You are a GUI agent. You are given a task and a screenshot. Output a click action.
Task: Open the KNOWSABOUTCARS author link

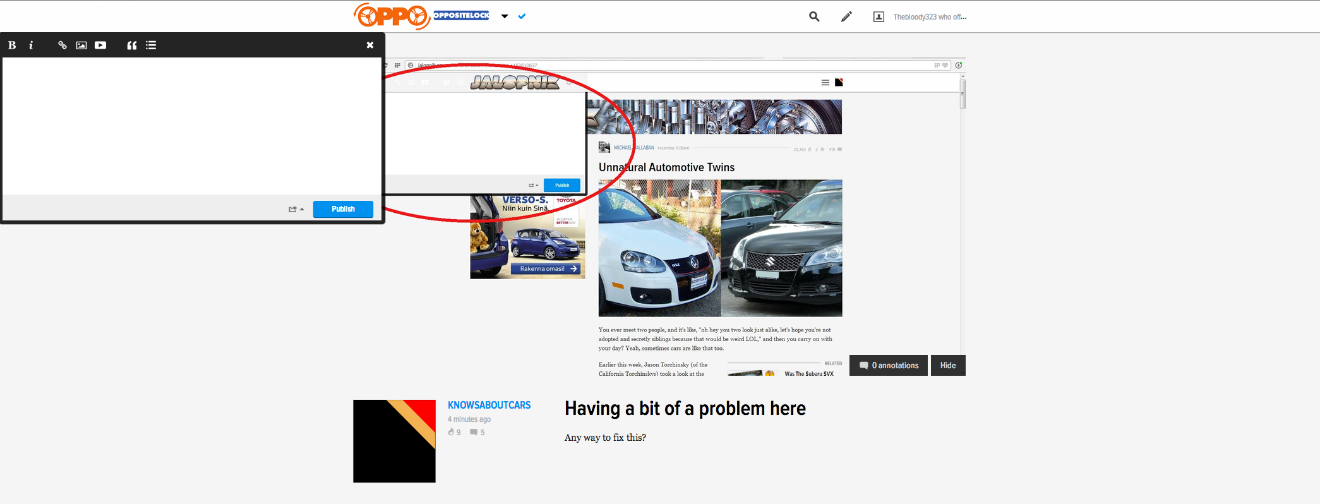489,405
